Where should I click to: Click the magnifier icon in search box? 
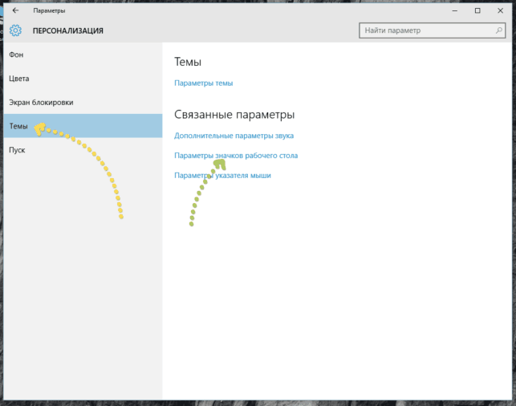click(x=498, y=30)
